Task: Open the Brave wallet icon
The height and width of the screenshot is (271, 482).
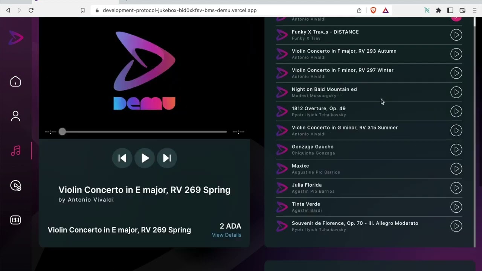Action: tap(462, 11)
